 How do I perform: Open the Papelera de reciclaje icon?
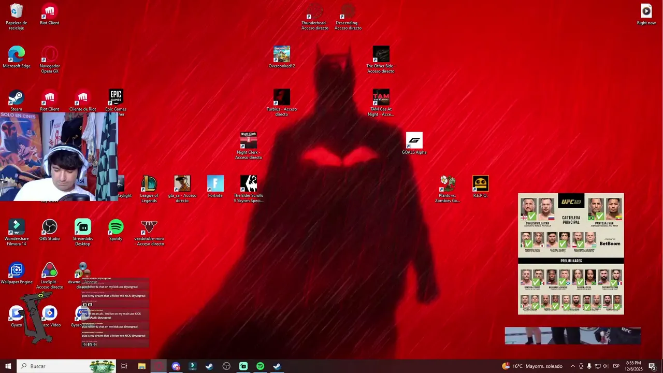(17, 17)
